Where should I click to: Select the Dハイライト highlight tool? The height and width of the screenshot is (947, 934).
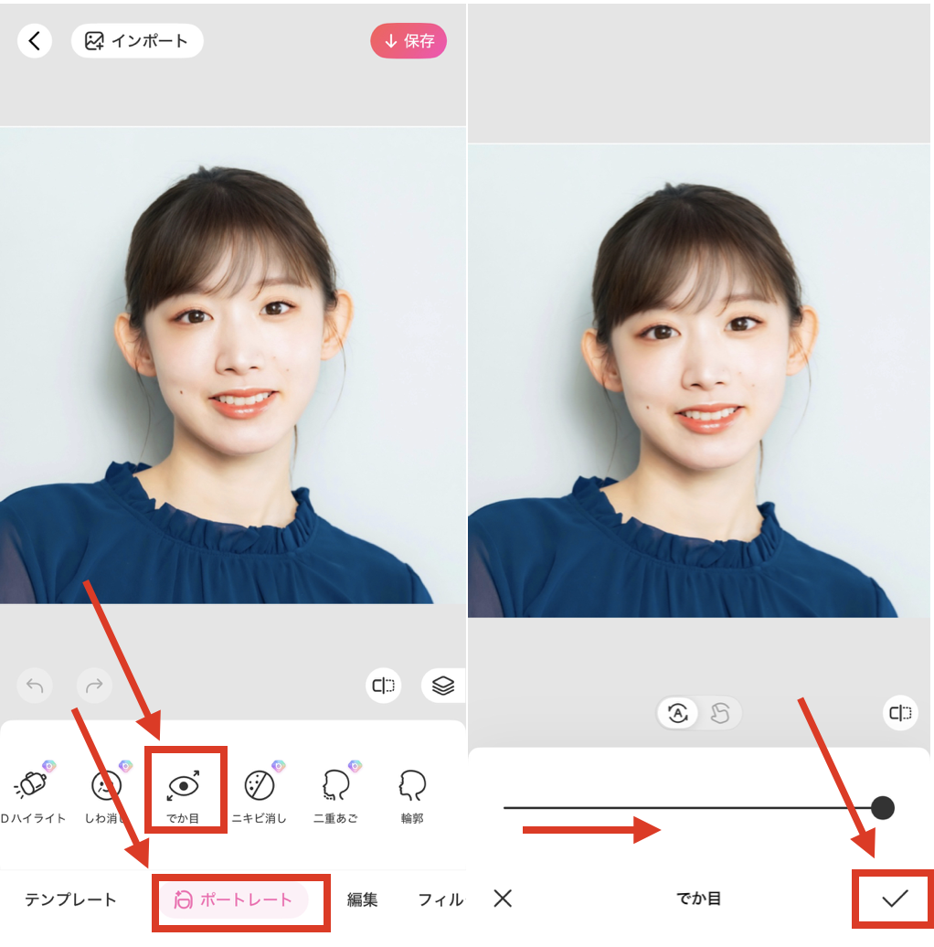34,788
